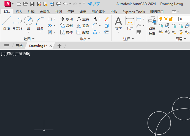Screen dimensions: 190x136
Task: Open the Express Tools ribbon tab
Action: coord(134,12)
